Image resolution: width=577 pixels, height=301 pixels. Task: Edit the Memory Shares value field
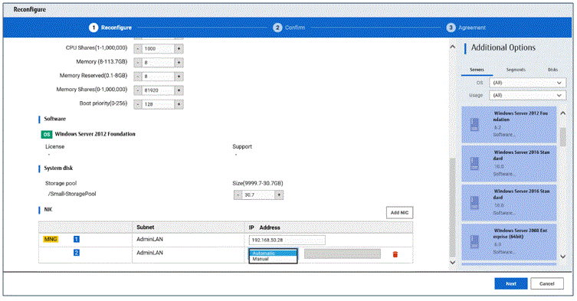point(158,90)
